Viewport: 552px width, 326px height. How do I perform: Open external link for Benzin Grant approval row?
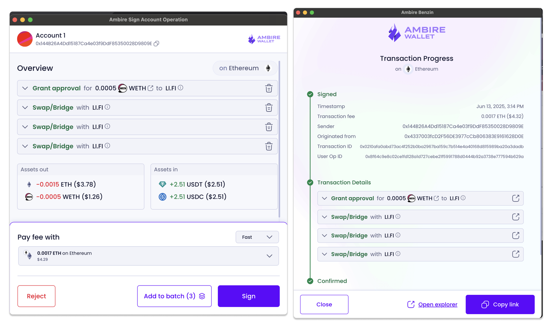pos(515,198)
